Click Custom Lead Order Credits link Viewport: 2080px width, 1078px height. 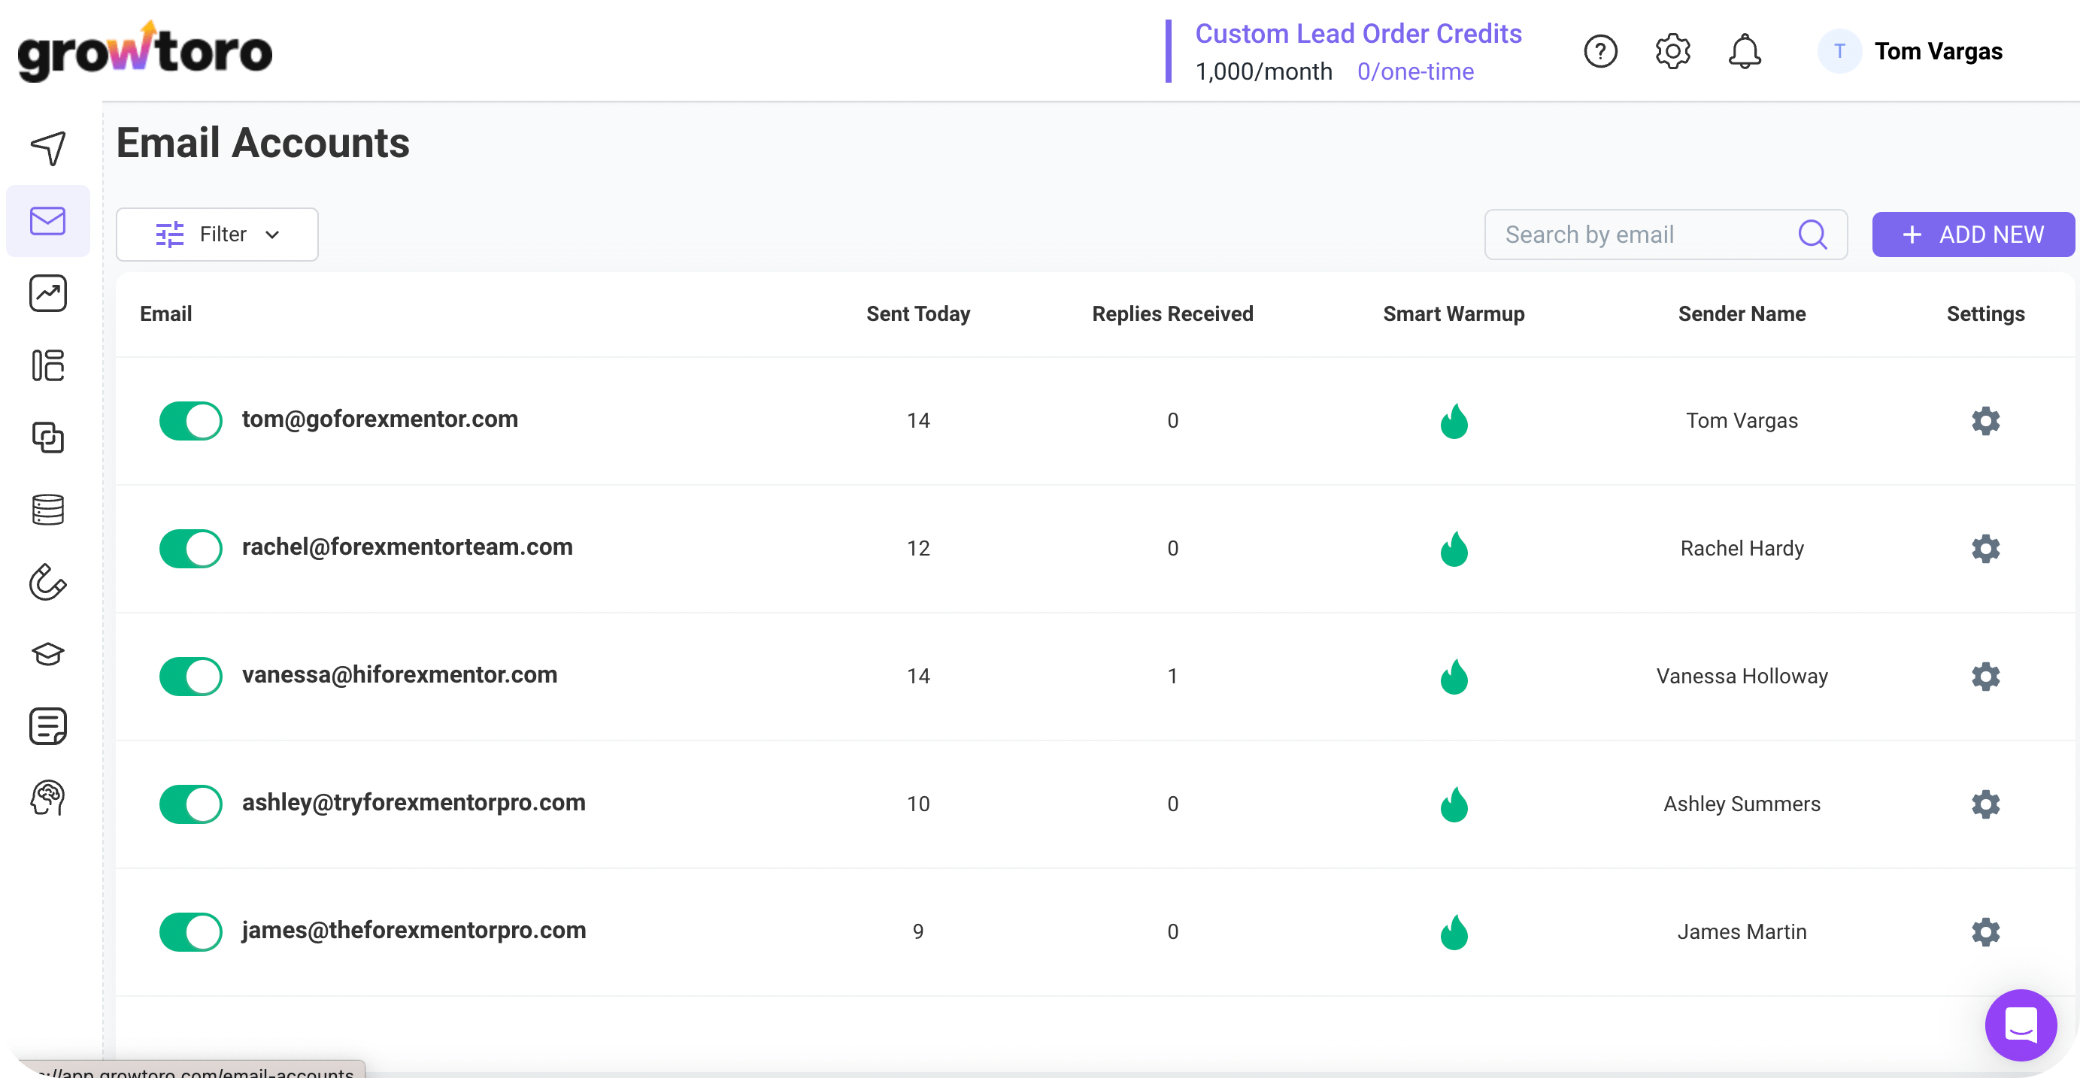coord(1358,33)
